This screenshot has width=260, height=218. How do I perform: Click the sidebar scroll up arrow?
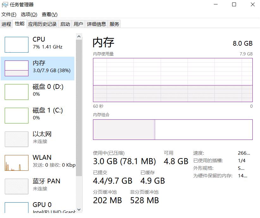(x=79, y=37)
